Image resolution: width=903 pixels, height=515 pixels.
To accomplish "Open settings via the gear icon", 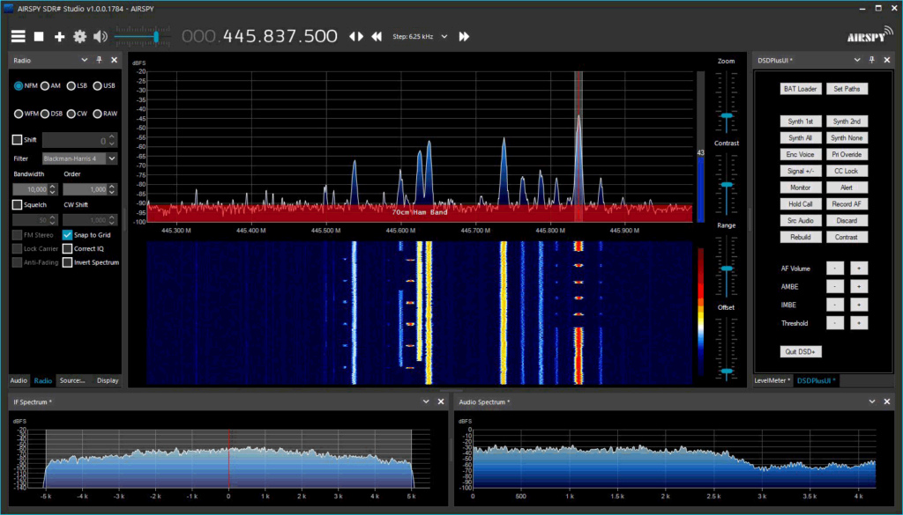I will point(79,37).
